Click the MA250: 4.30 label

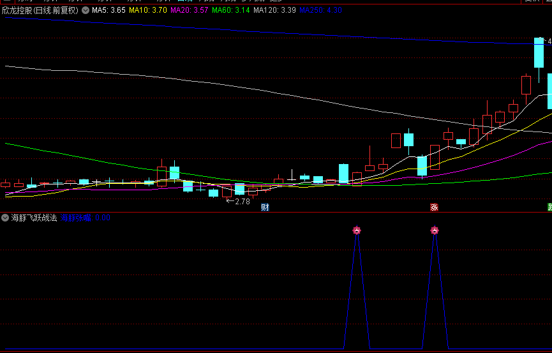click(321, 10)
